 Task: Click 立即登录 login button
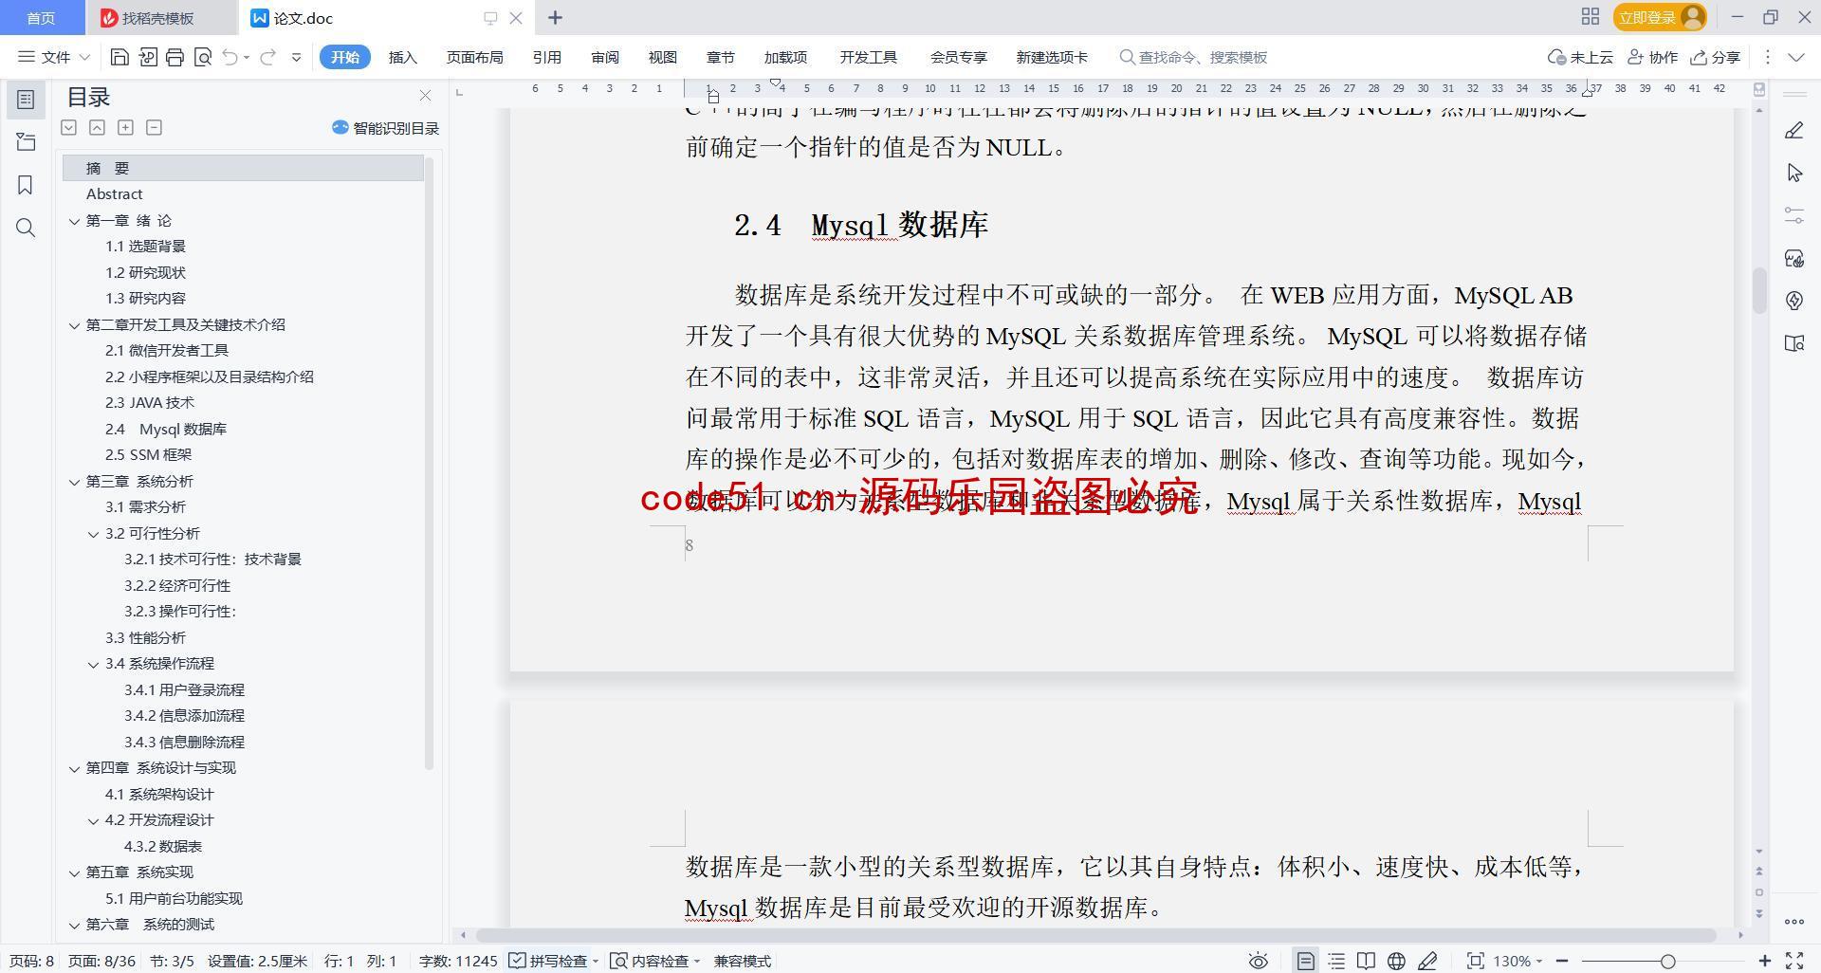pyautogui.click(x=1659, y=17)
